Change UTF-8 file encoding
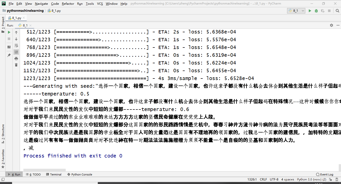Screen dimensions: 341x184 [274, 179]
